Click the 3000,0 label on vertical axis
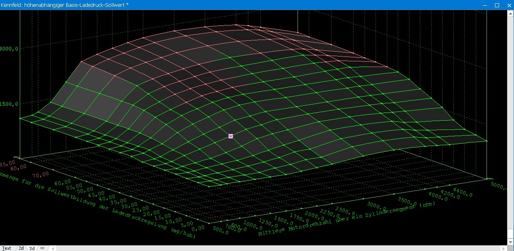This screenshot has width=514, height=251. pos(9,49)
